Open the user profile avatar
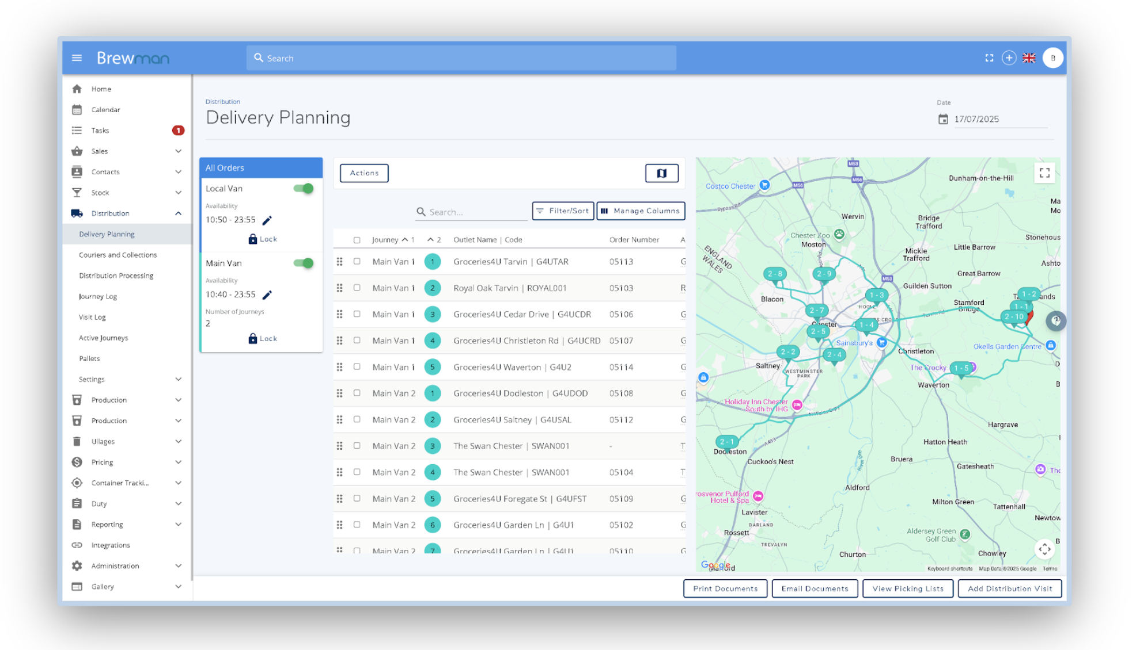 click(1052, 58)
